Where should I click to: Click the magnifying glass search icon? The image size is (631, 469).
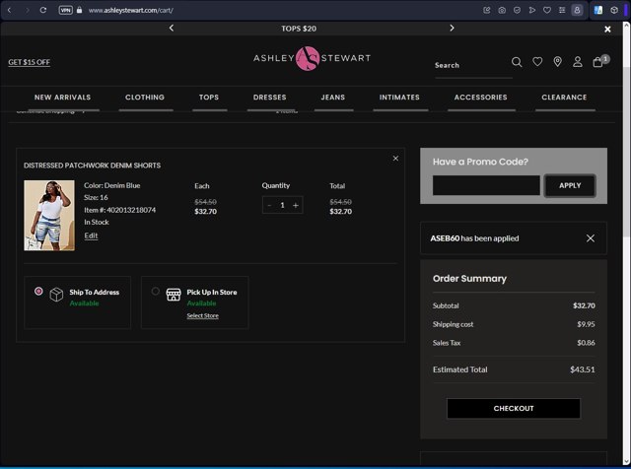coord(517,62)
